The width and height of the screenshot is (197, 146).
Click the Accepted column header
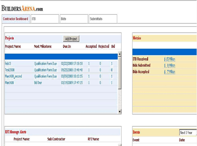[x=91, y=46]
